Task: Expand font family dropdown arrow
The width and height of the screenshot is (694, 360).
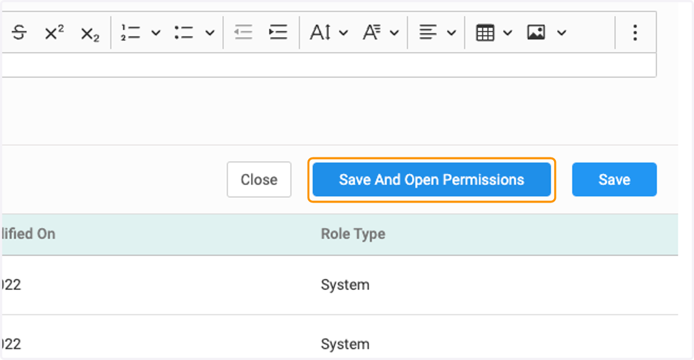Action: pyautogui.click(x=394, y=33)
